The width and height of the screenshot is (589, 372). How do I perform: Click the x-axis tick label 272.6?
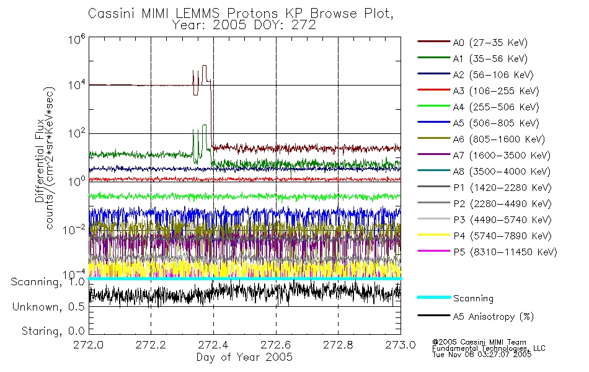276,345
